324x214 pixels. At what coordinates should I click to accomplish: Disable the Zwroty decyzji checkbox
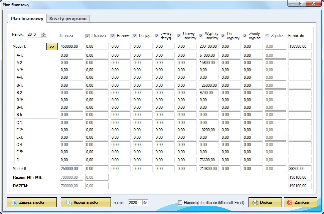tap(157, 36)
